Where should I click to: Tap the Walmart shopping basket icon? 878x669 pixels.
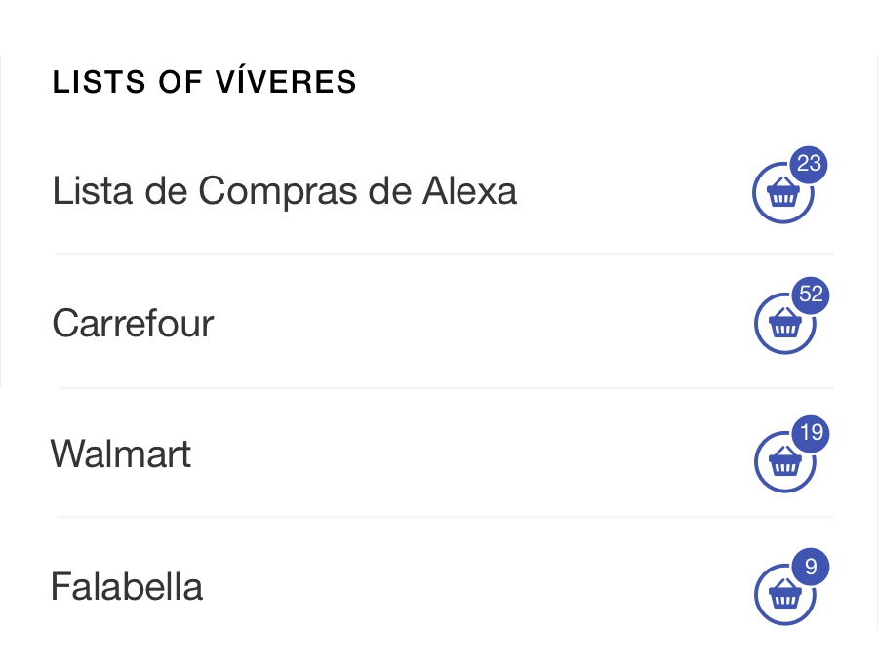pos(784,461)
